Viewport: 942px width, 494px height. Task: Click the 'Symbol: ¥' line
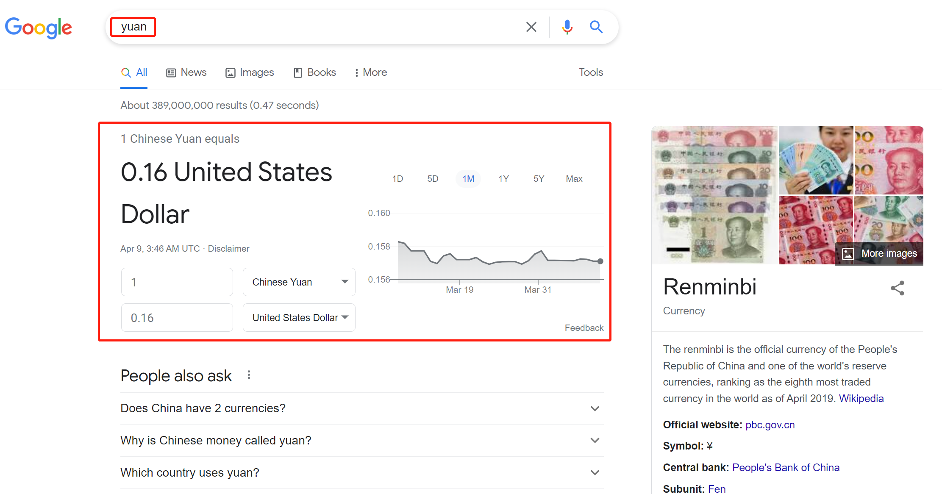point(688,446)
